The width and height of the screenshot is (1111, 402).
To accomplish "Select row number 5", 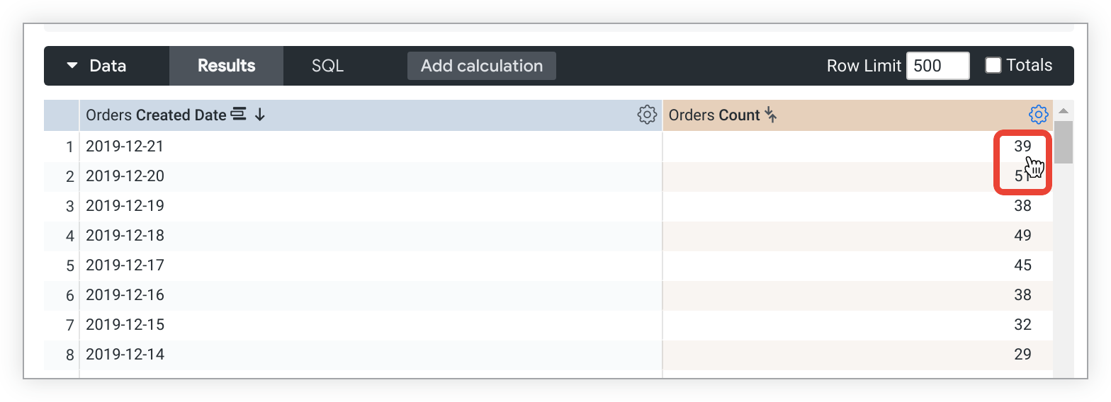I will (69, 265).
